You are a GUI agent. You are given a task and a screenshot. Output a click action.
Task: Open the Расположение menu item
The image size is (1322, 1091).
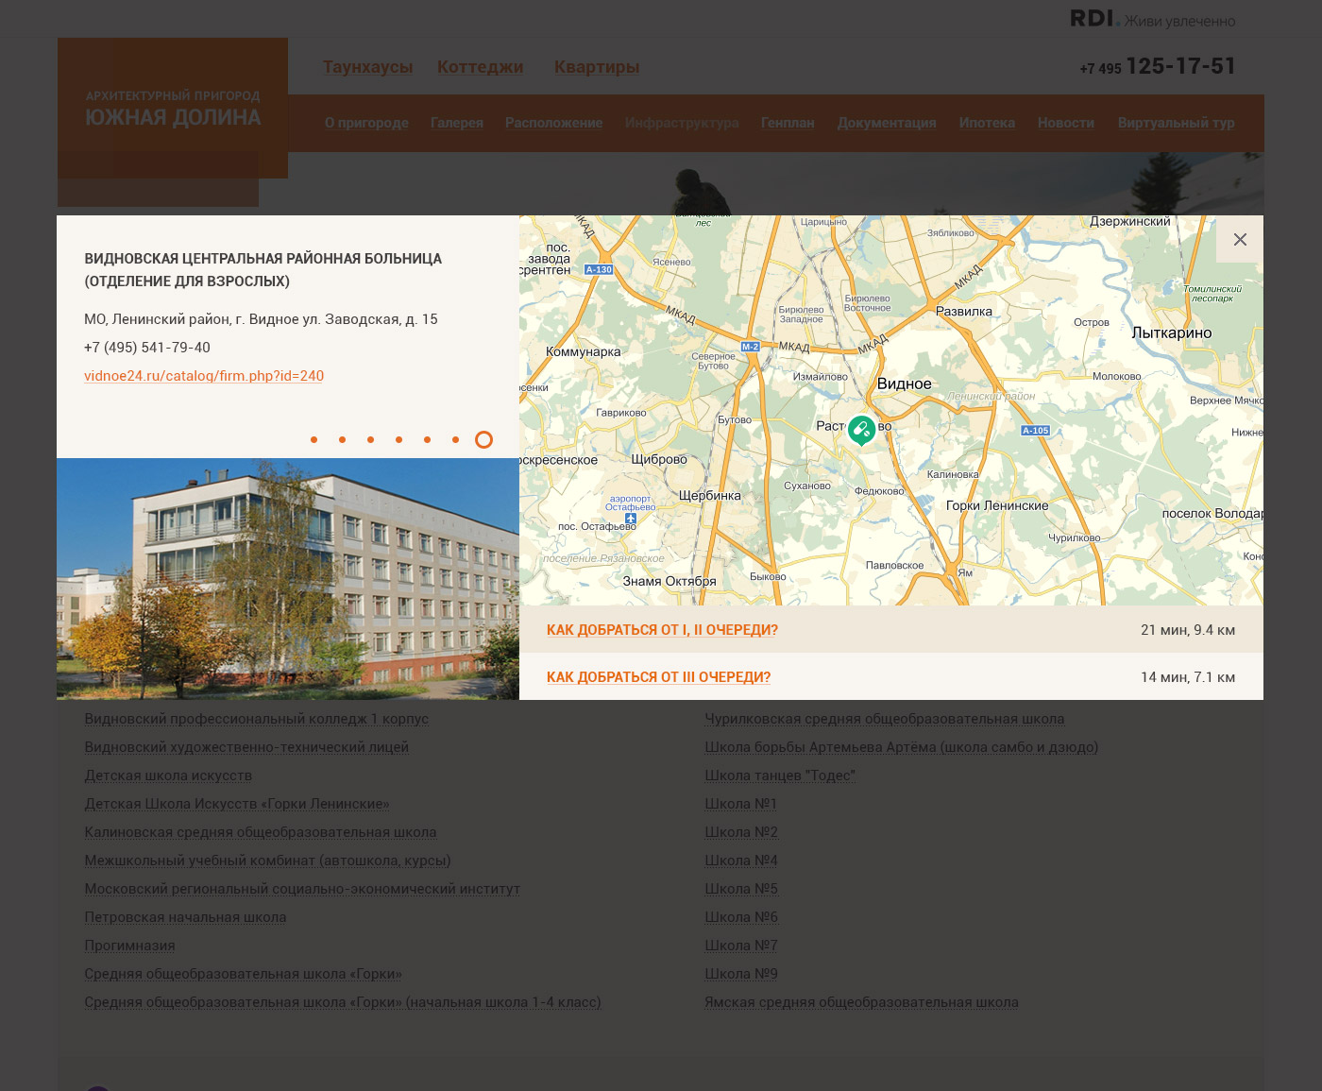point(553,123)
